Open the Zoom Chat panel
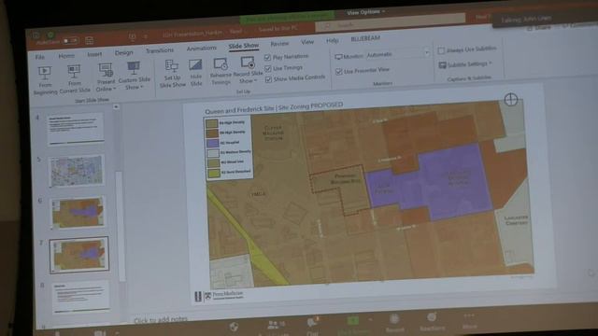 click(312, 326)
